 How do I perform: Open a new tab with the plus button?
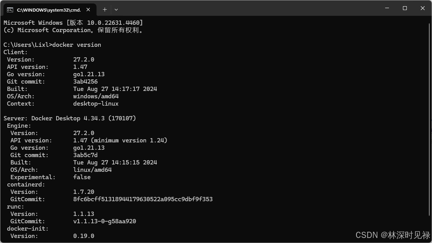pos(105,10)
